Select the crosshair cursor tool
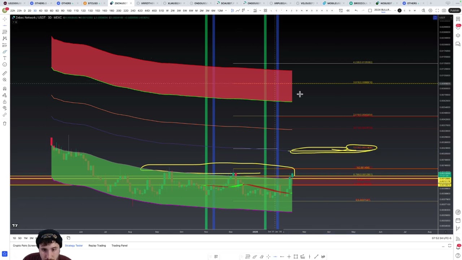This screenshot has width=462, height=260. (5, 19)
